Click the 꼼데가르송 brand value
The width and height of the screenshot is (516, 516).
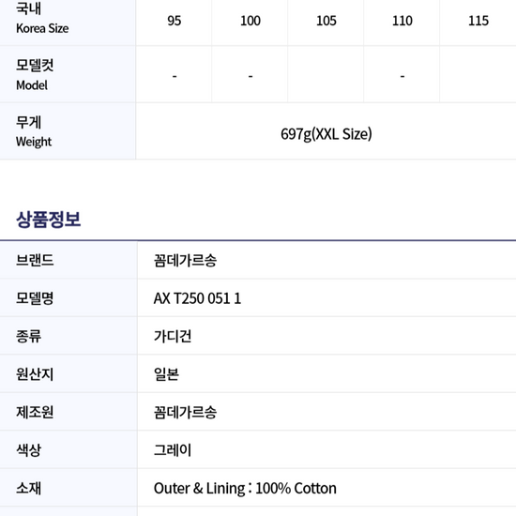click(x=185, y=260)
